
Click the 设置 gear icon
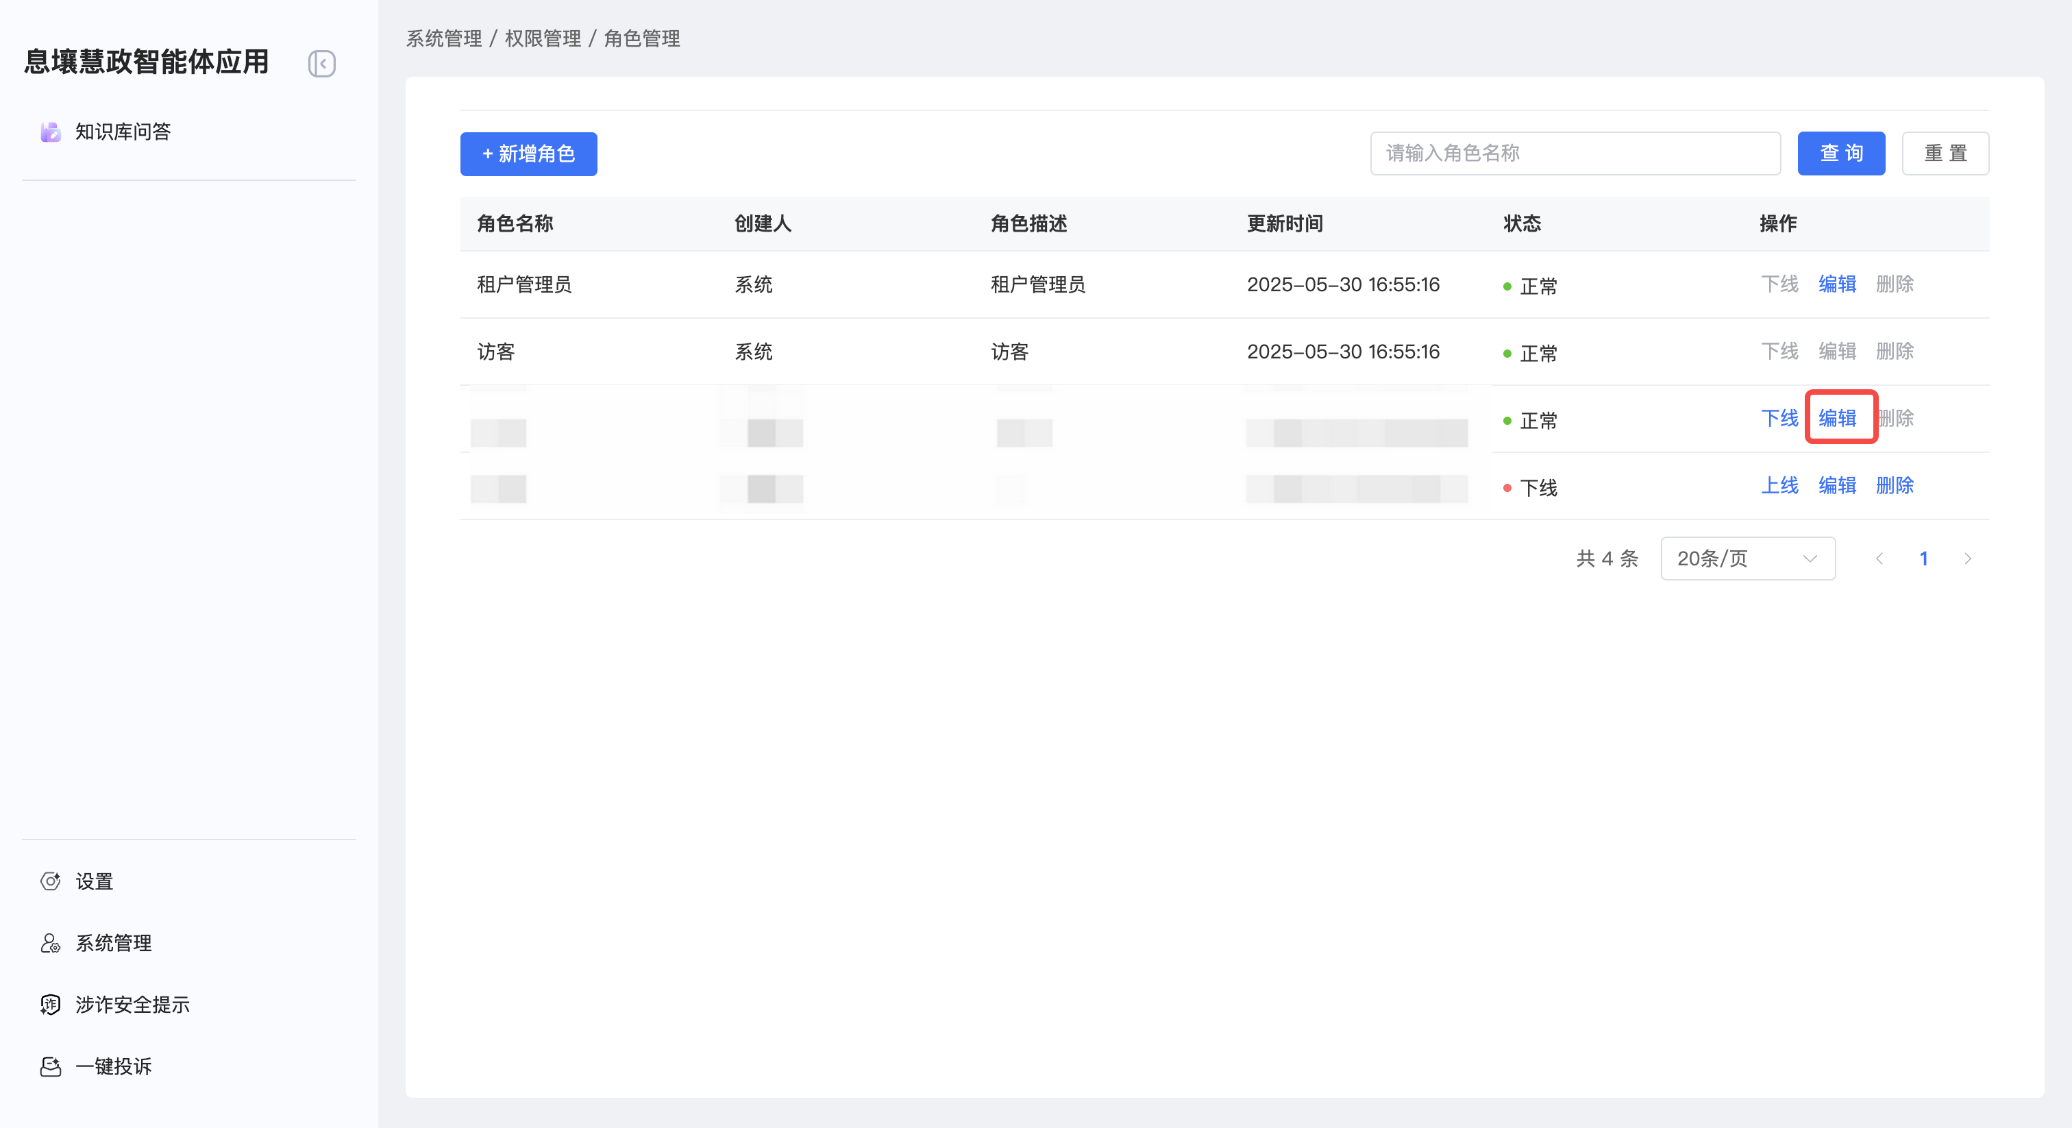click(x=51, y=881)
